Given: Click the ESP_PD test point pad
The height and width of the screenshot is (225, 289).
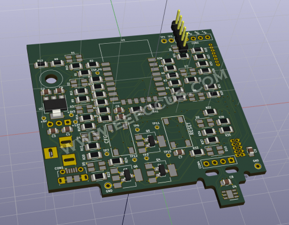Looking at the screenshot, I should pos(97,73).
